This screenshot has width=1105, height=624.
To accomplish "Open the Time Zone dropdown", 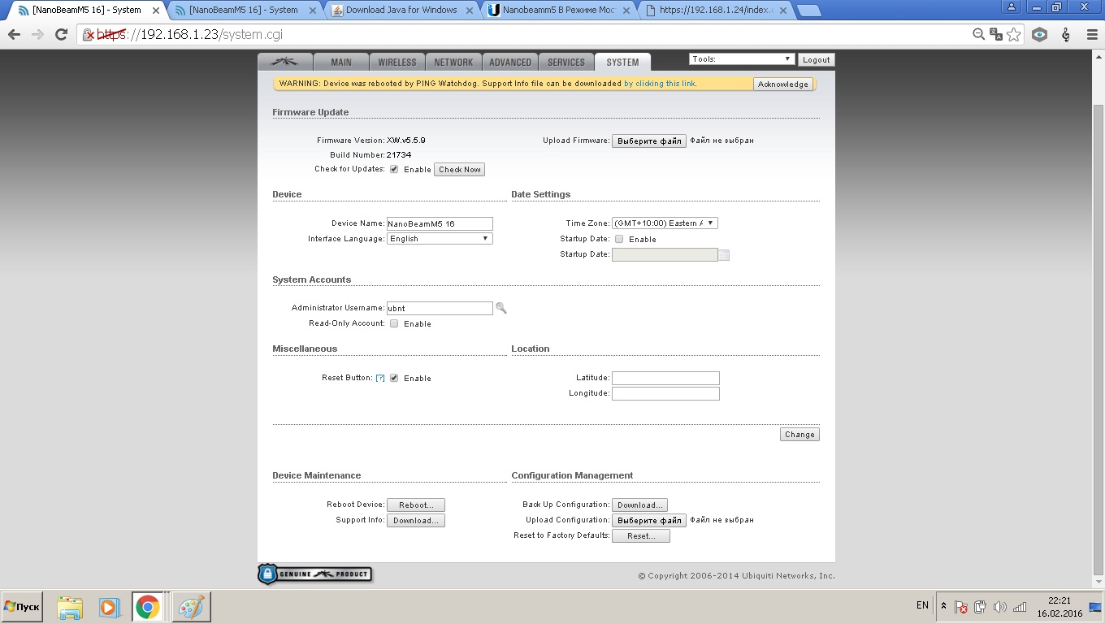I will tap(665, 223).
